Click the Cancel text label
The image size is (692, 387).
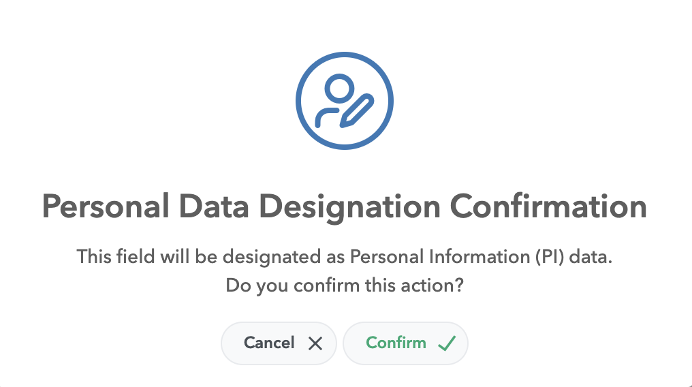269,343
